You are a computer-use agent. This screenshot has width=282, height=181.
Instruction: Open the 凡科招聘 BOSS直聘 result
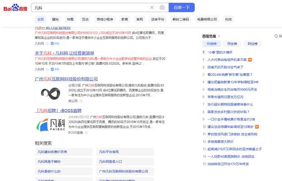(58, 110)
